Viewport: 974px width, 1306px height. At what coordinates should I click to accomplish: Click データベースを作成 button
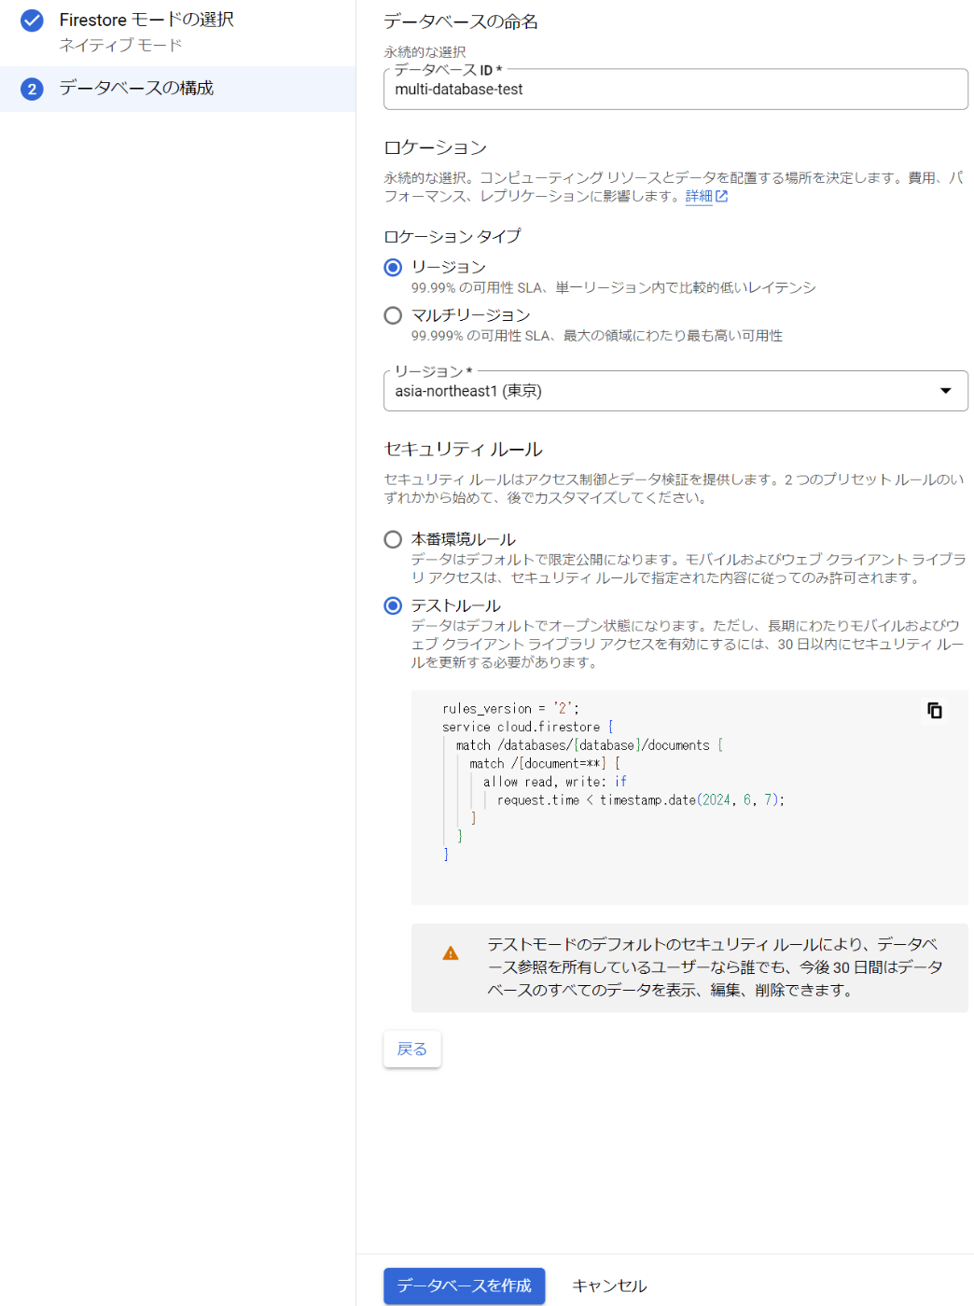pyautogui.click(x=464, y=1285)
